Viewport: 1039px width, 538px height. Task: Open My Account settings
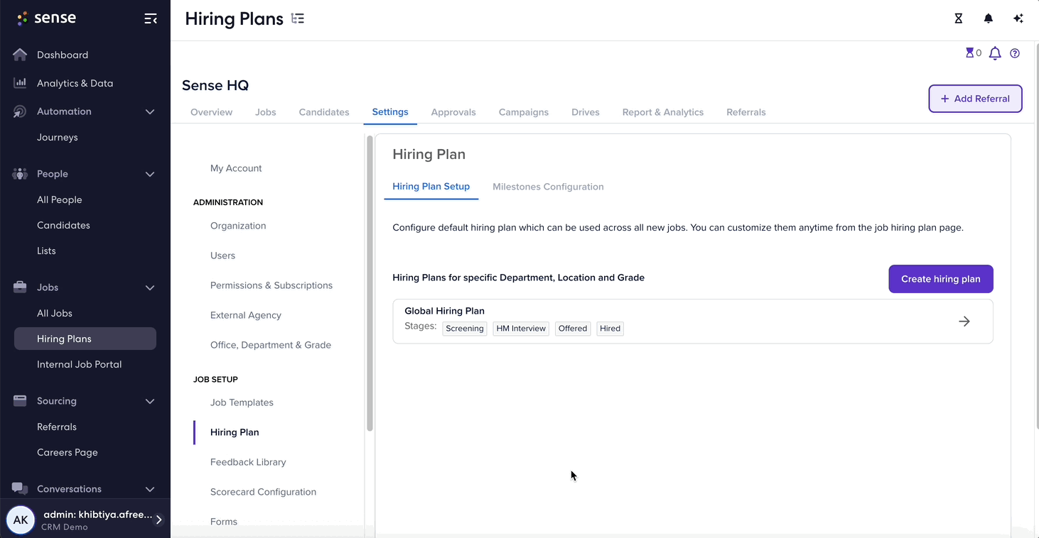tap(236, 168)
